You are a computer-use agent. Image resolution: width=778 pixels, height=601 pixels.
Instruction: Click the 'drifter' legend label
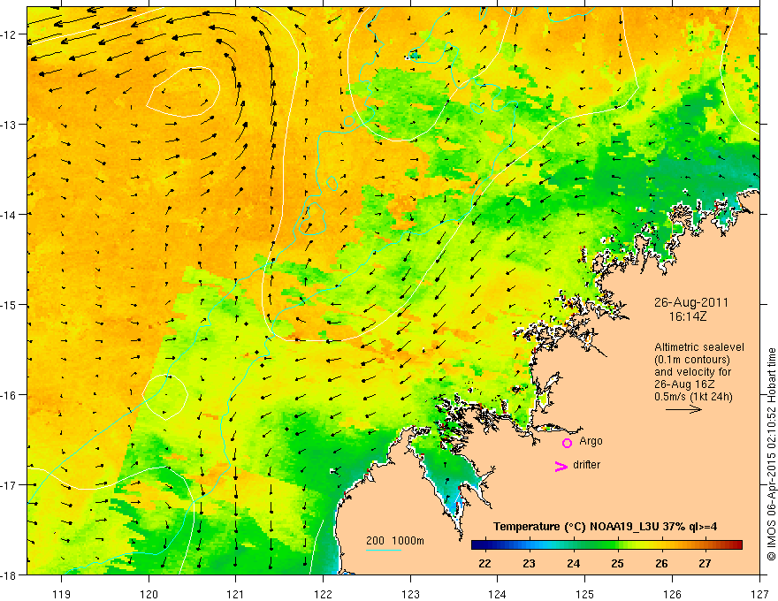coord(586,465)
